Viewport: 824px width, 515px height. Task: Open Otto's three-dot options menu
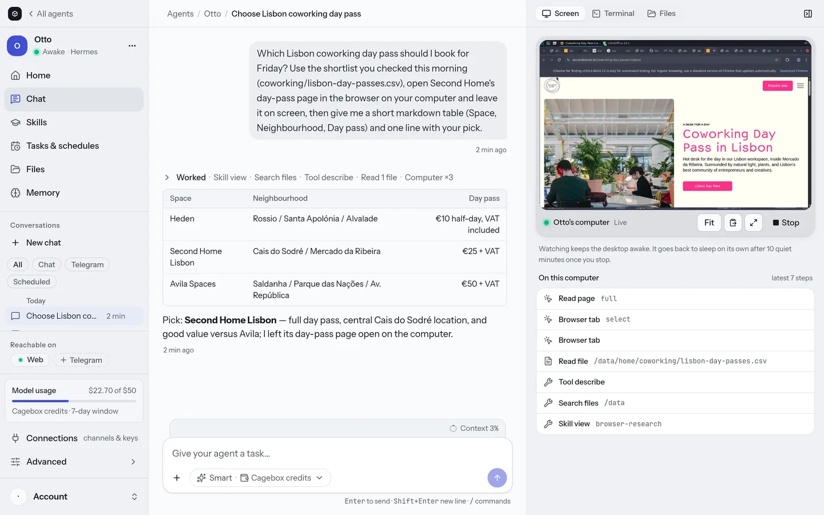(x=132, y=46)
